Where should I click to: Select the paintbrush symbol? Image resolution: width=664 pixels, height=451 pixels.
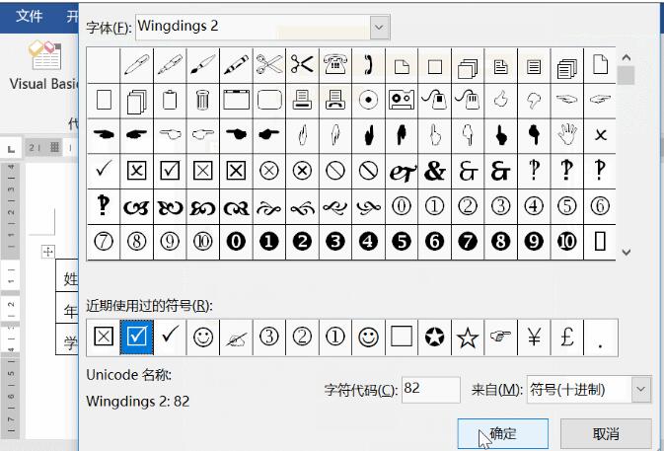click(203, 65)
